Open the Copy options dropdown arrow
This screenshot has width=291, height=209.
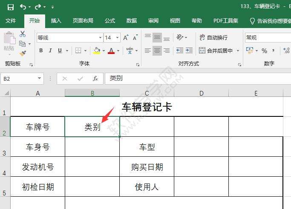coord(30,44)
